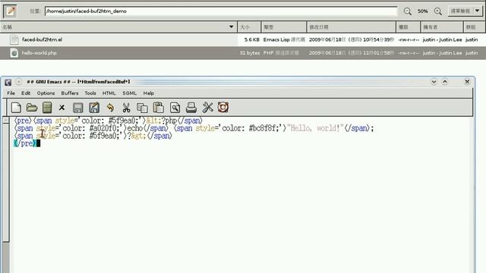Cut selection with the scissors icon
Screen dimensions: 486x273
(126, 108)
